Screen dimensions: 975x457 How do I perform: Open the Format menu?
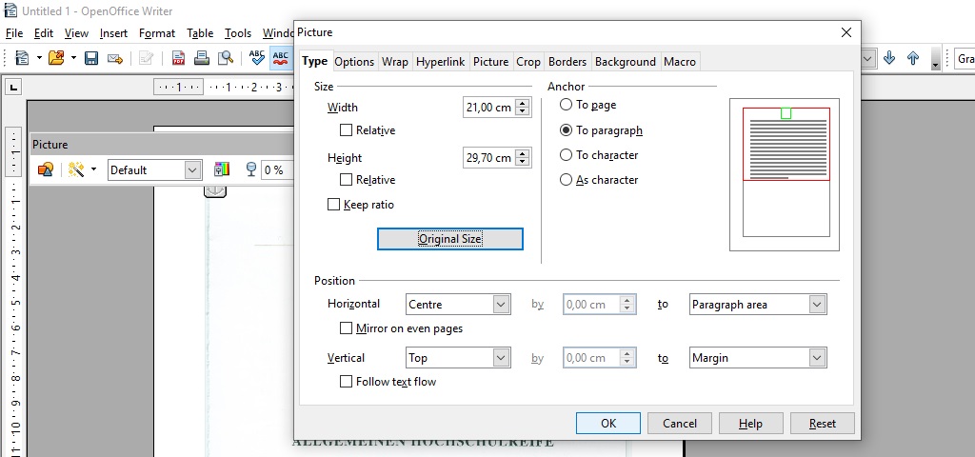click(x=157, y=33)
